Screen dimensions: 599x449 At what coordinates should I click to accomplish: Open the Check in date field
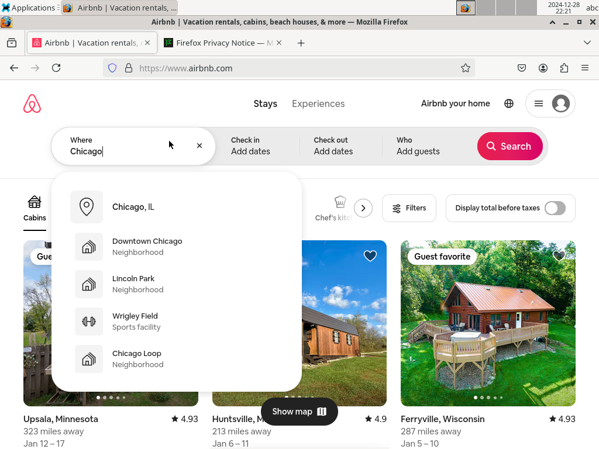tap(258, 146)
